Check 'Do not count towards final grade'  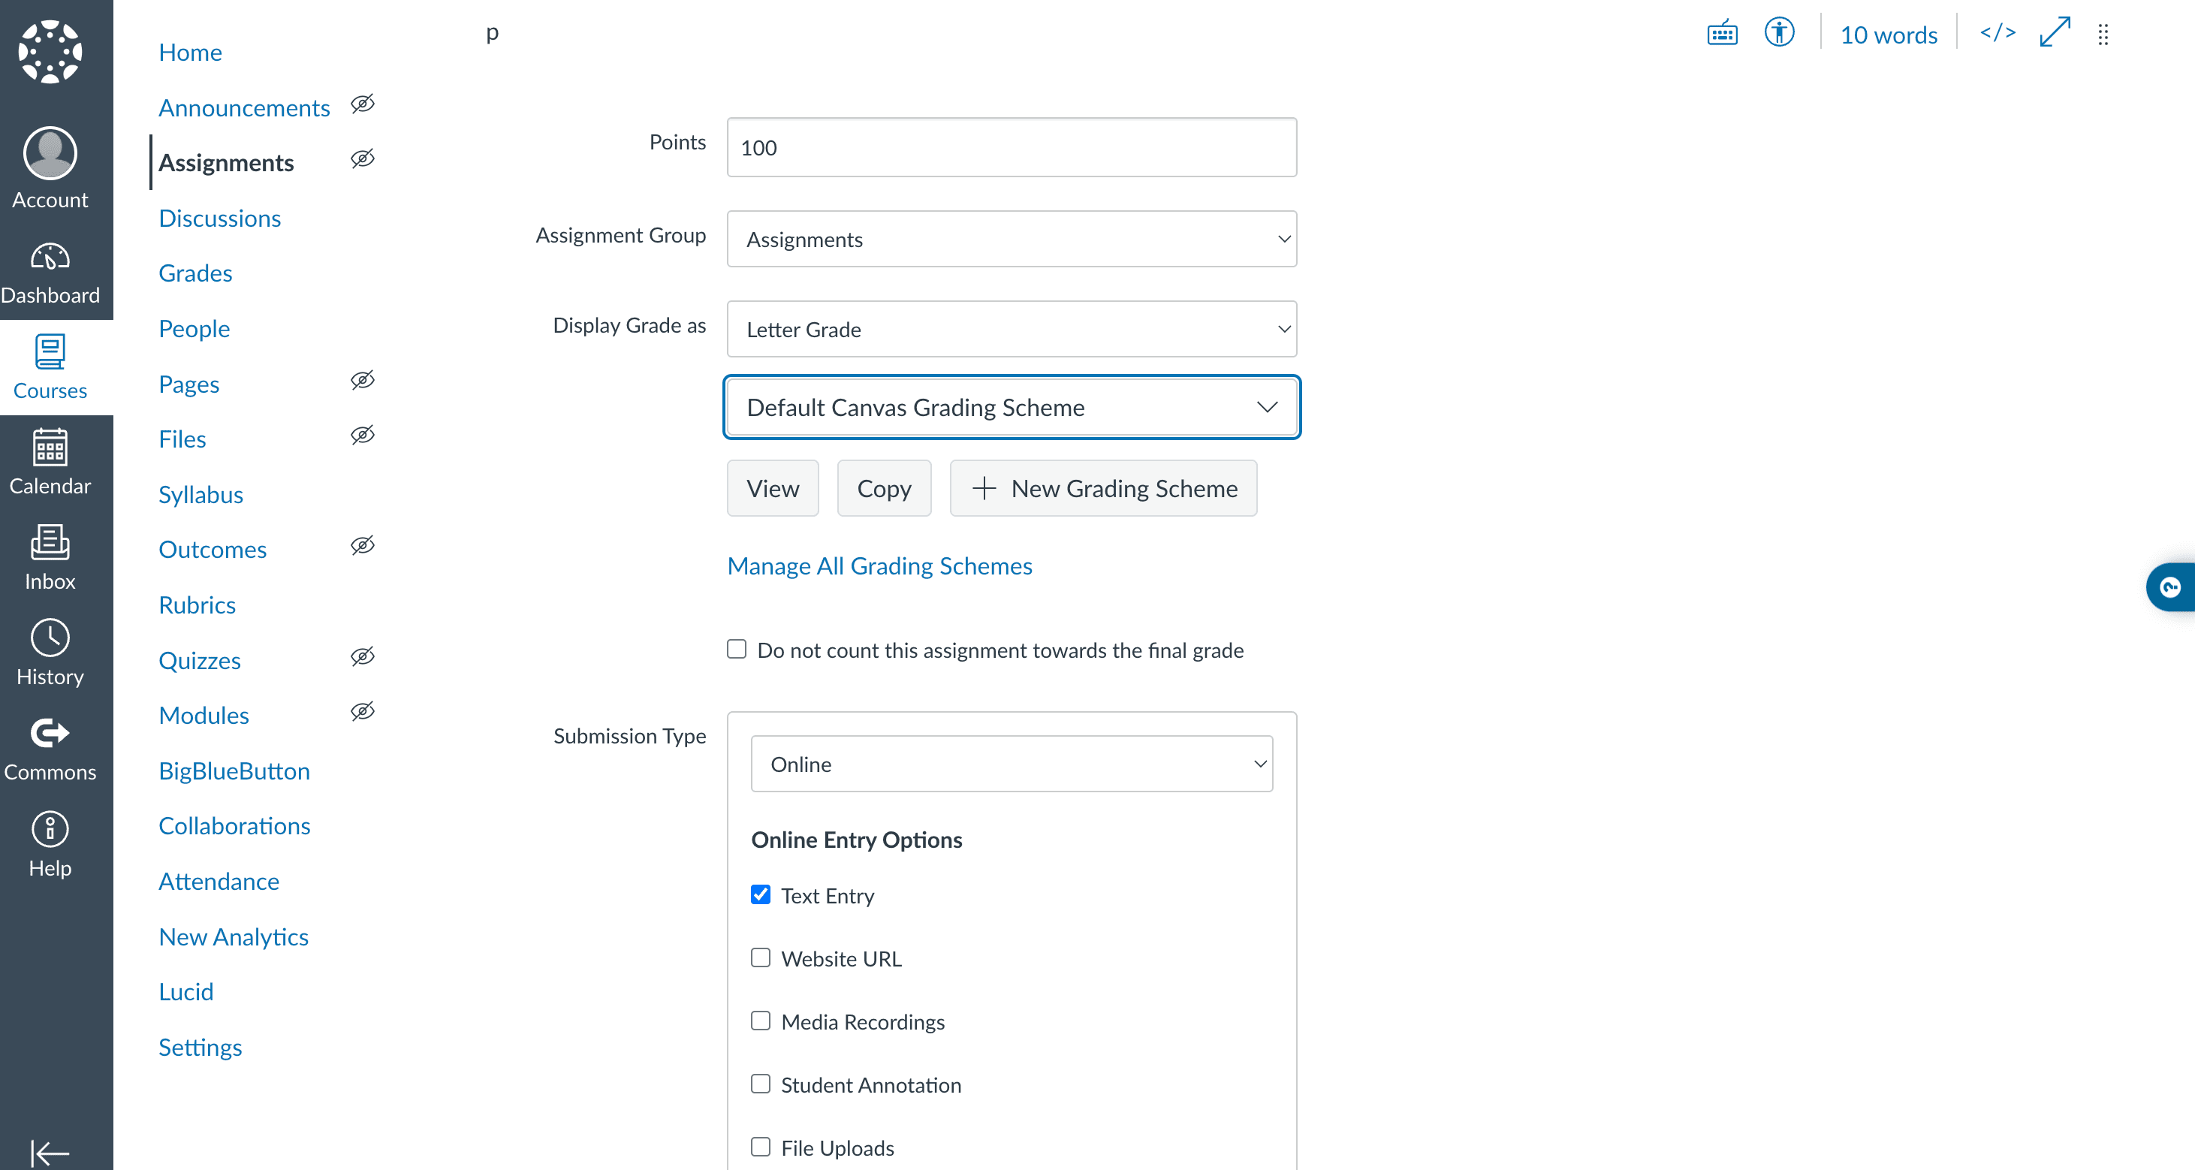click(x=737, y=650)
